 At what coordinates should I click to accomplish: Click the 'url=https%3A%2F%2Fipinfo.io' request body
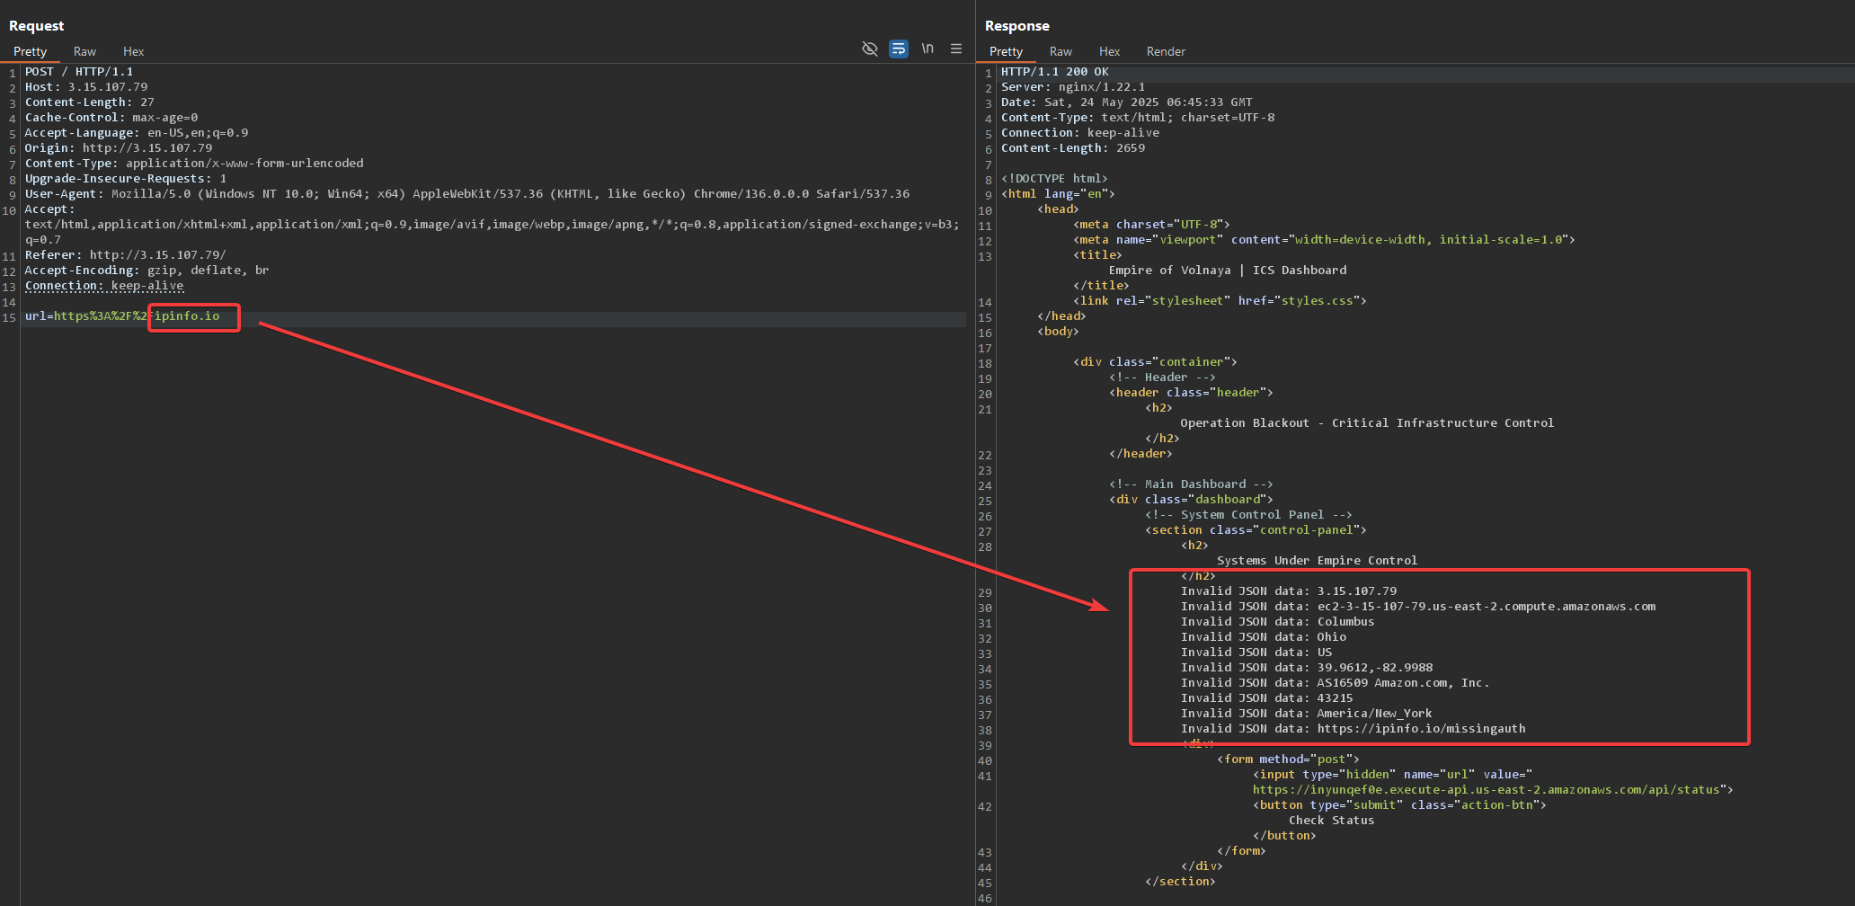pyautogui.click(x=122, y=316)
